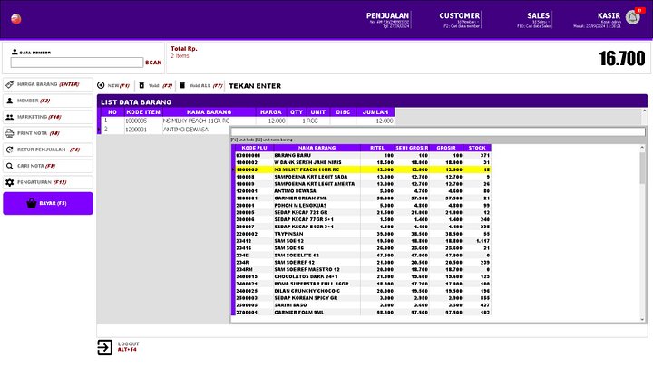Click the Semi Grosir column header
Image resolution: width=653 pixels, height=367 pixels.
coord(412,148)
